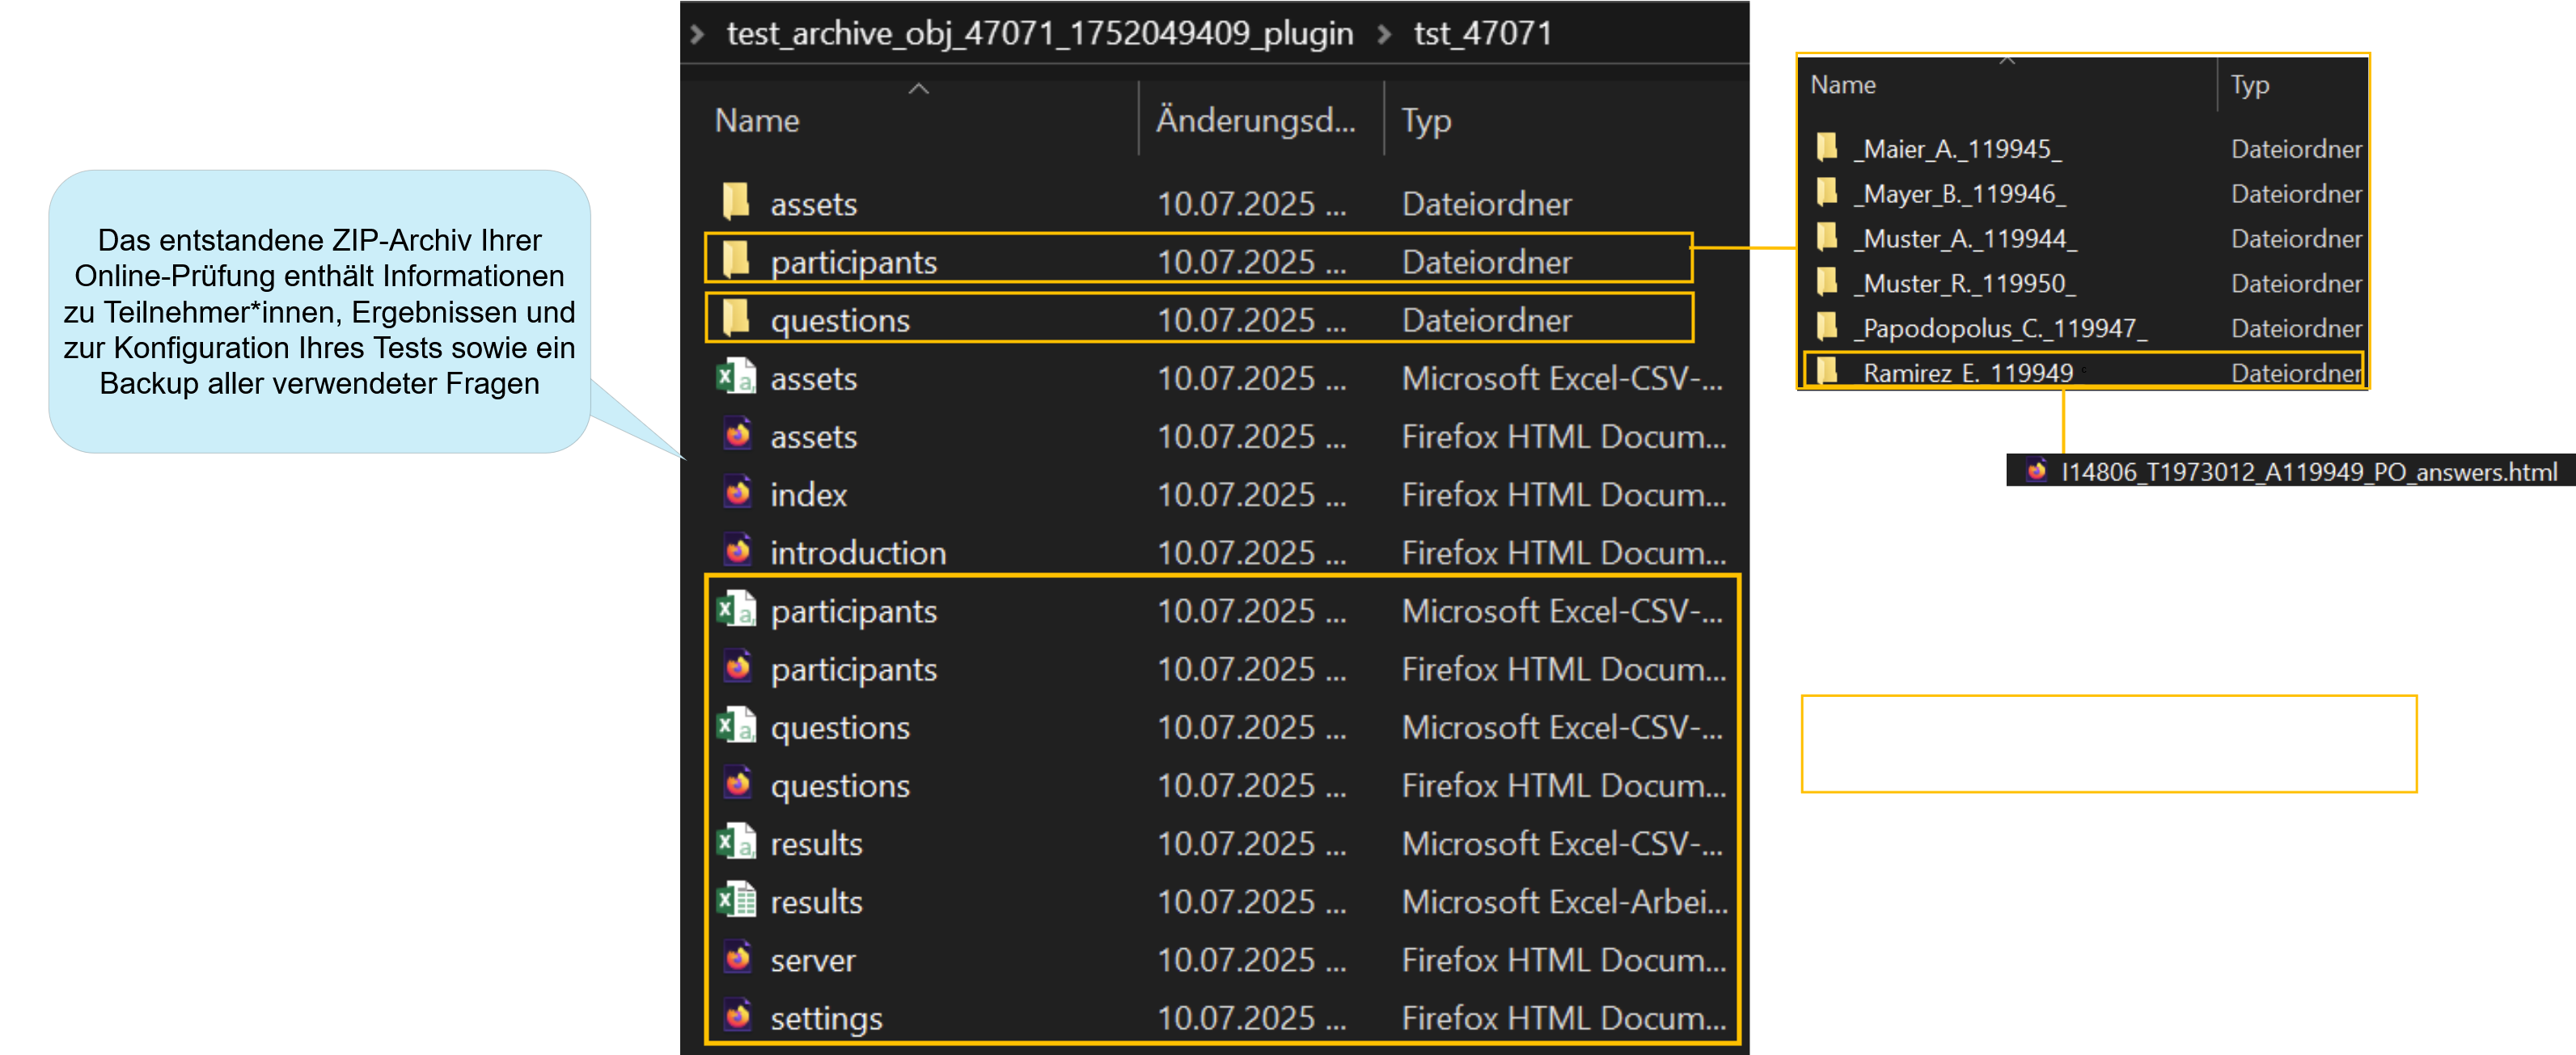Click the index Firefox file icon
Screen dimensions: 2576x1055
(738, 493)
